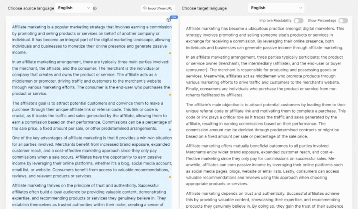
Task: Click the blue circle marker after 'other predetermined arrangements.'
Action: click(170, 130)
